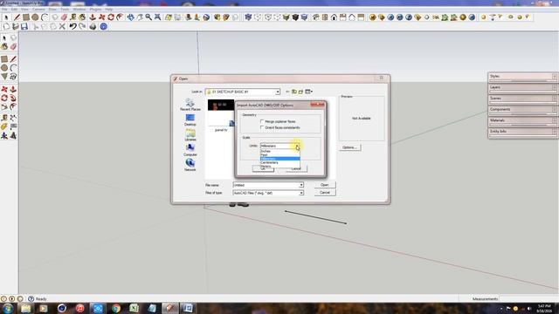Click the Units dropdown arrow
Image resolution: width=559 pixels, height=314 pixels.
[297, 146]
